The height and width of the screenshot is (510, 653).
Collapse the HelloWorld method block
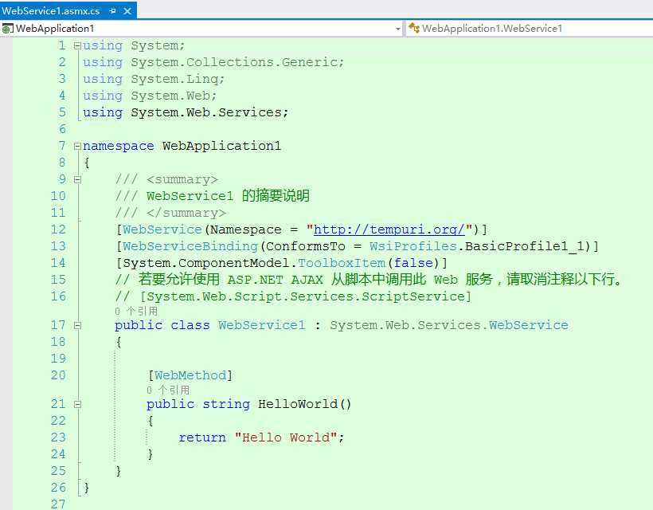click(x=77, y=404)
